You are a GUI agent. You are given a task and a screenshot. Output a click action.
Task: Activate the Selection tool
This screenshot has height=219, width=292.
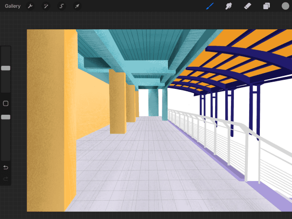(61, 6)
